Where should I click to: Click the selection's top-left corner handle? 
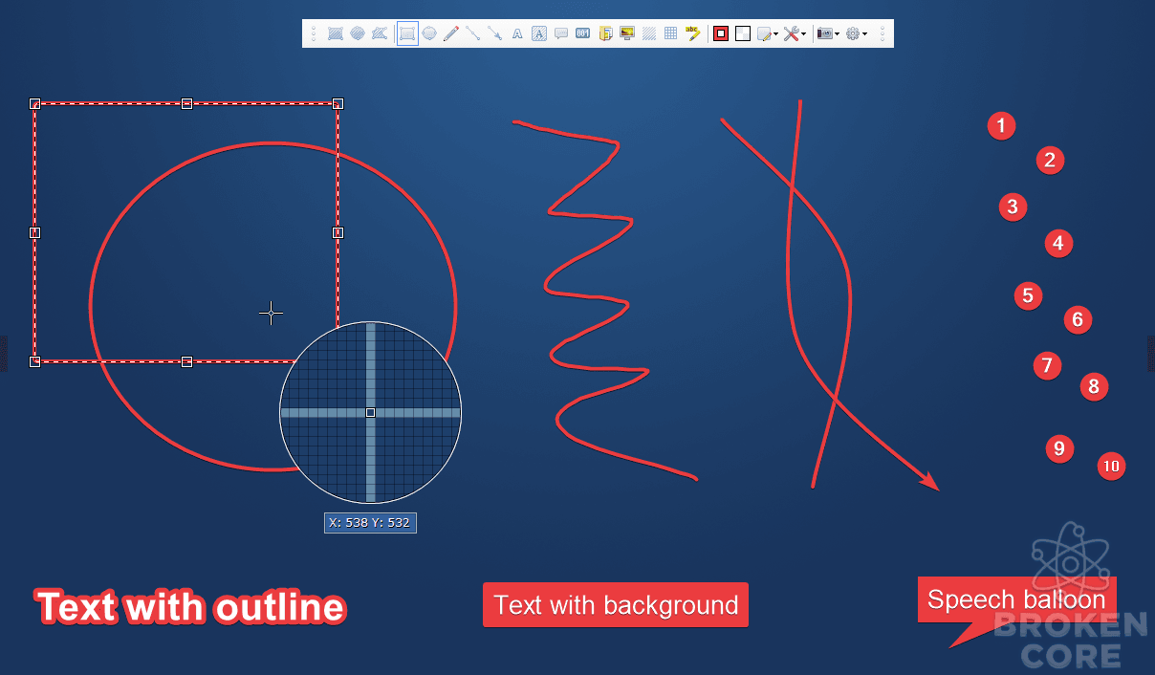click(34, 103)
